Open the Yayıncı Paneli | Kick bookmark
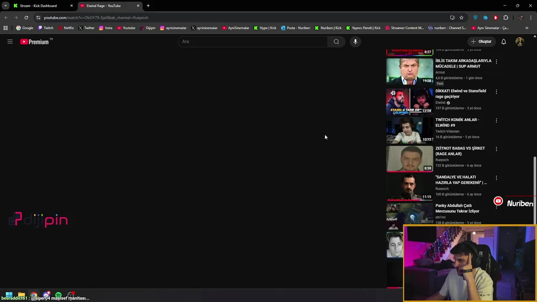Viewport: 537px width, 302px height. tap(363, 28)
